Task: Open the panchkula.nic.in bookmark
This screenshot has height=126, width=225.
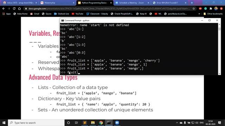Action: click(x=175, y=14)
